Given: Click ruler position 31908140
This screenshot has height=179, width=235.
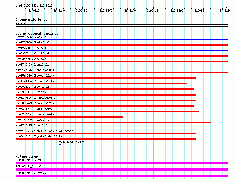Looking at the screenshot, I should pos(58,11).
